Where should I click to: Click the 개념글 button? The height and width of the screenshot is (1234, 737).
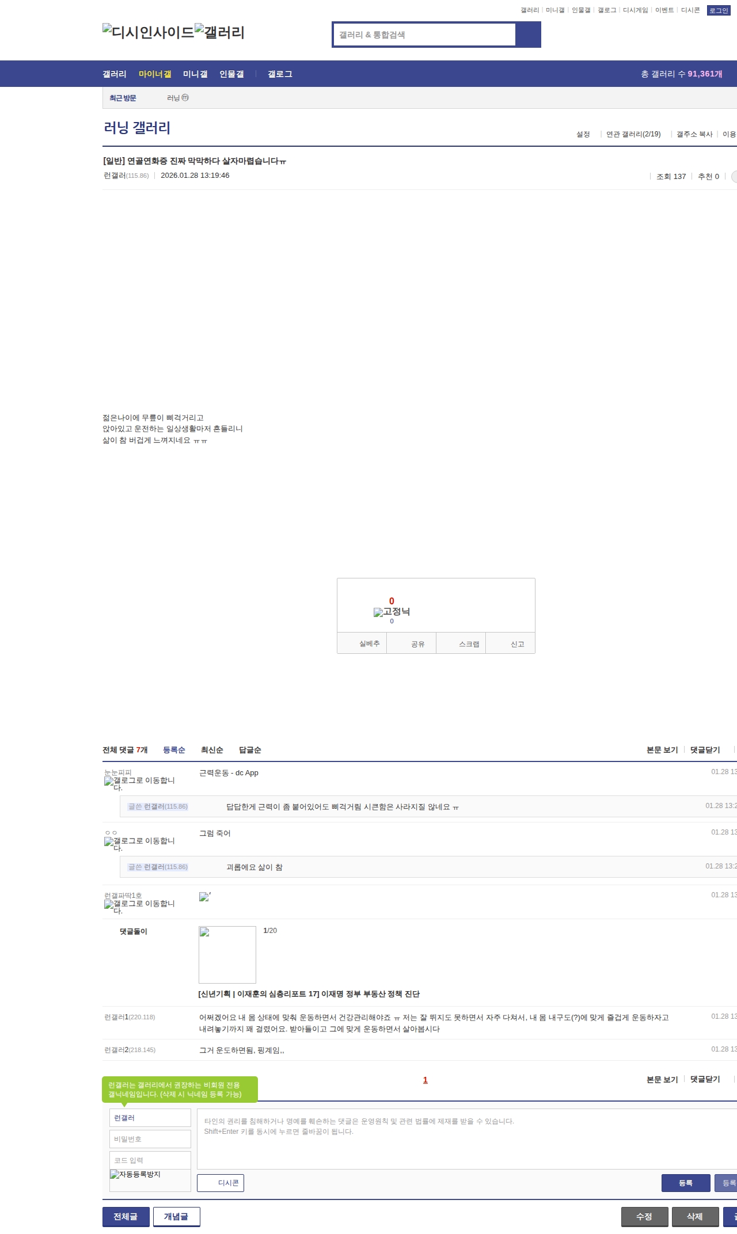176,1217
